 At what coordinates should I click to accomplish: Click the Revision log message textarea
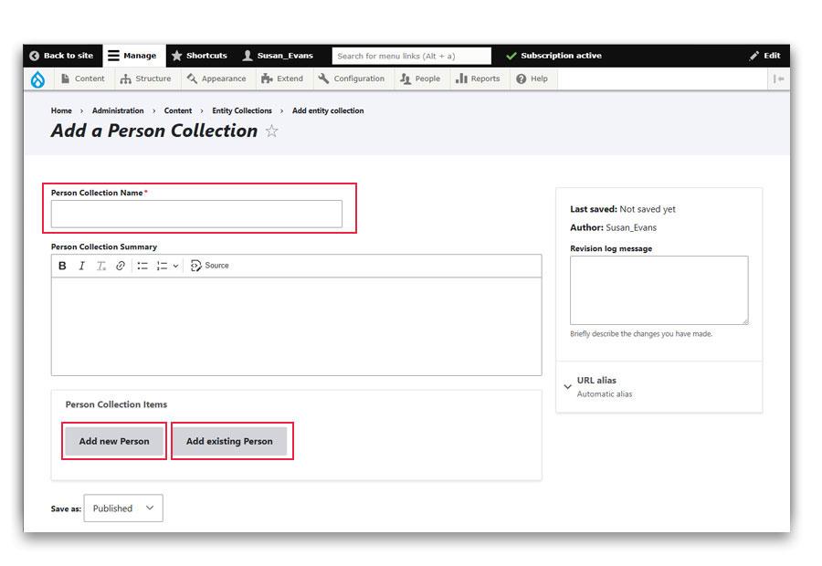pyautogui.click(x=659, y=289)
